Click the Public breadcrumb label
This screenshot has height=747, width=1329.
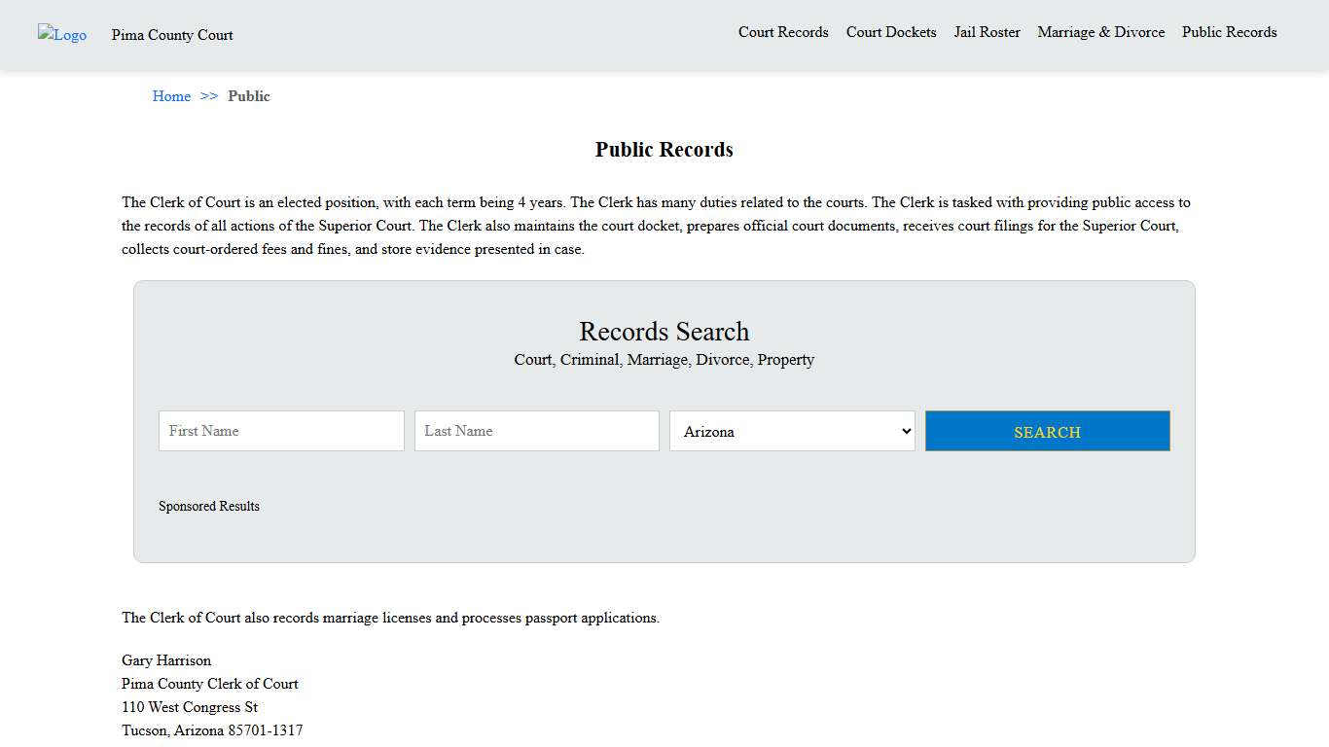coord(249,96)
